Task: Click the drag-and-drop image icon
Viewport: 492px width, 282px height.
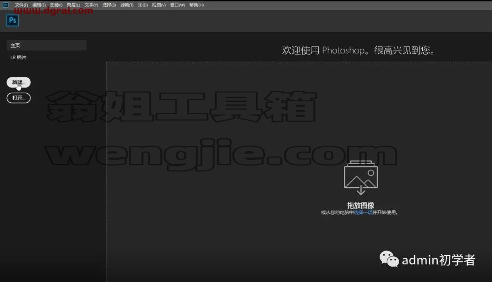Action: (x=361, y=177)
